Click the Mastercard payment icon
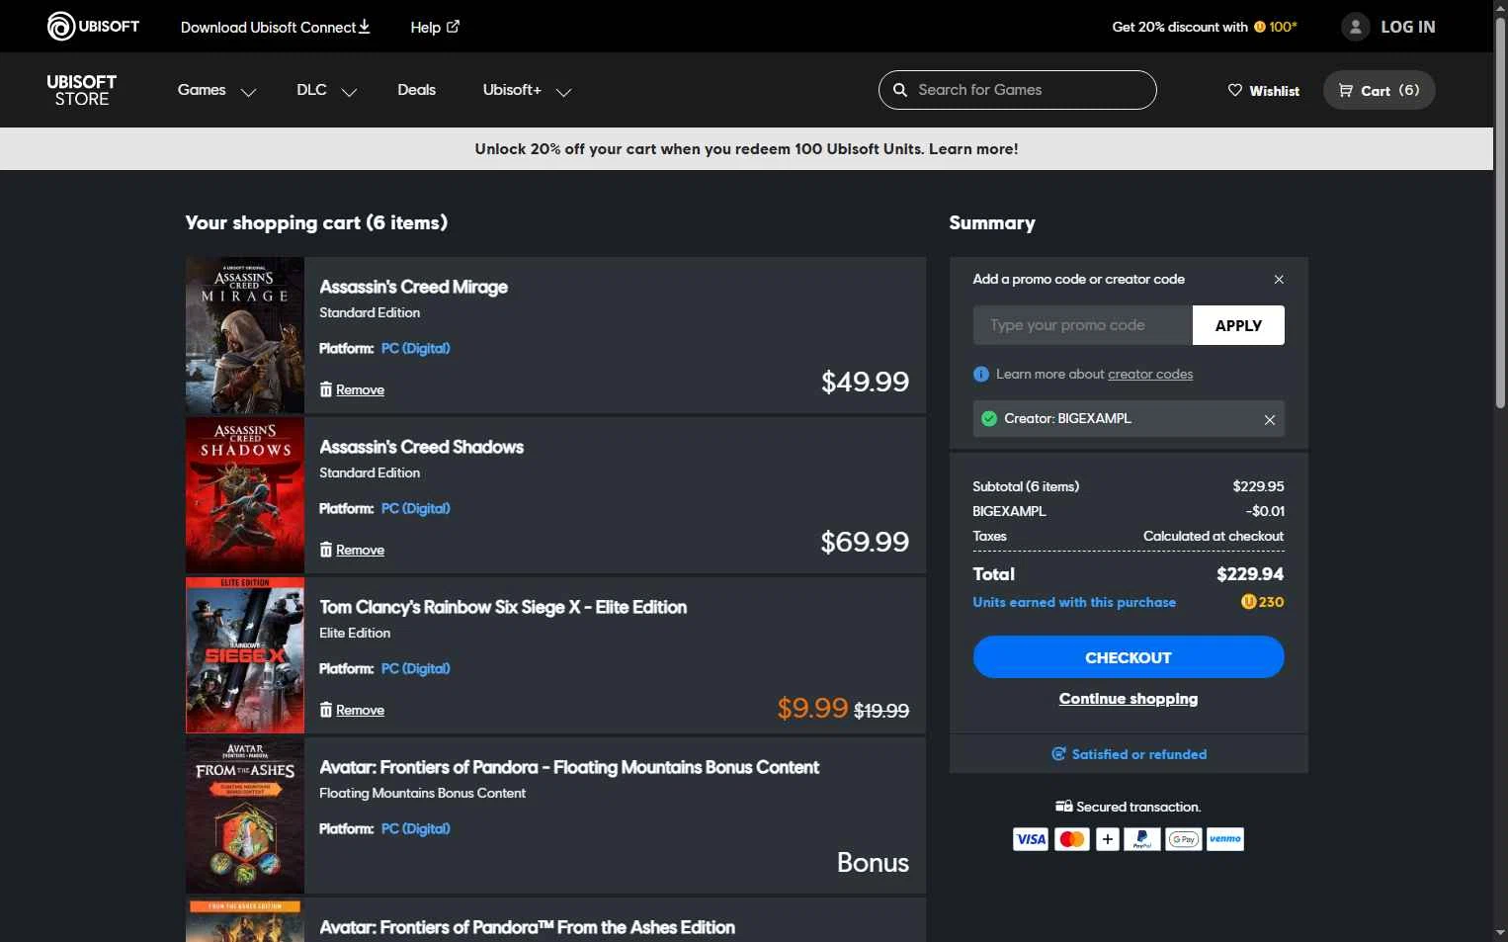This screenshot has height=942, width=1508. (1072, 839)
